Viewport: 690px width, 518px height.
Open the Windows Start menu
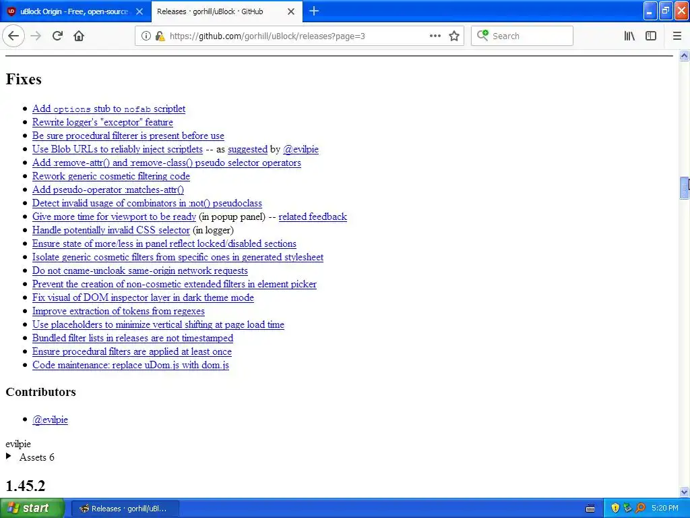32,508
